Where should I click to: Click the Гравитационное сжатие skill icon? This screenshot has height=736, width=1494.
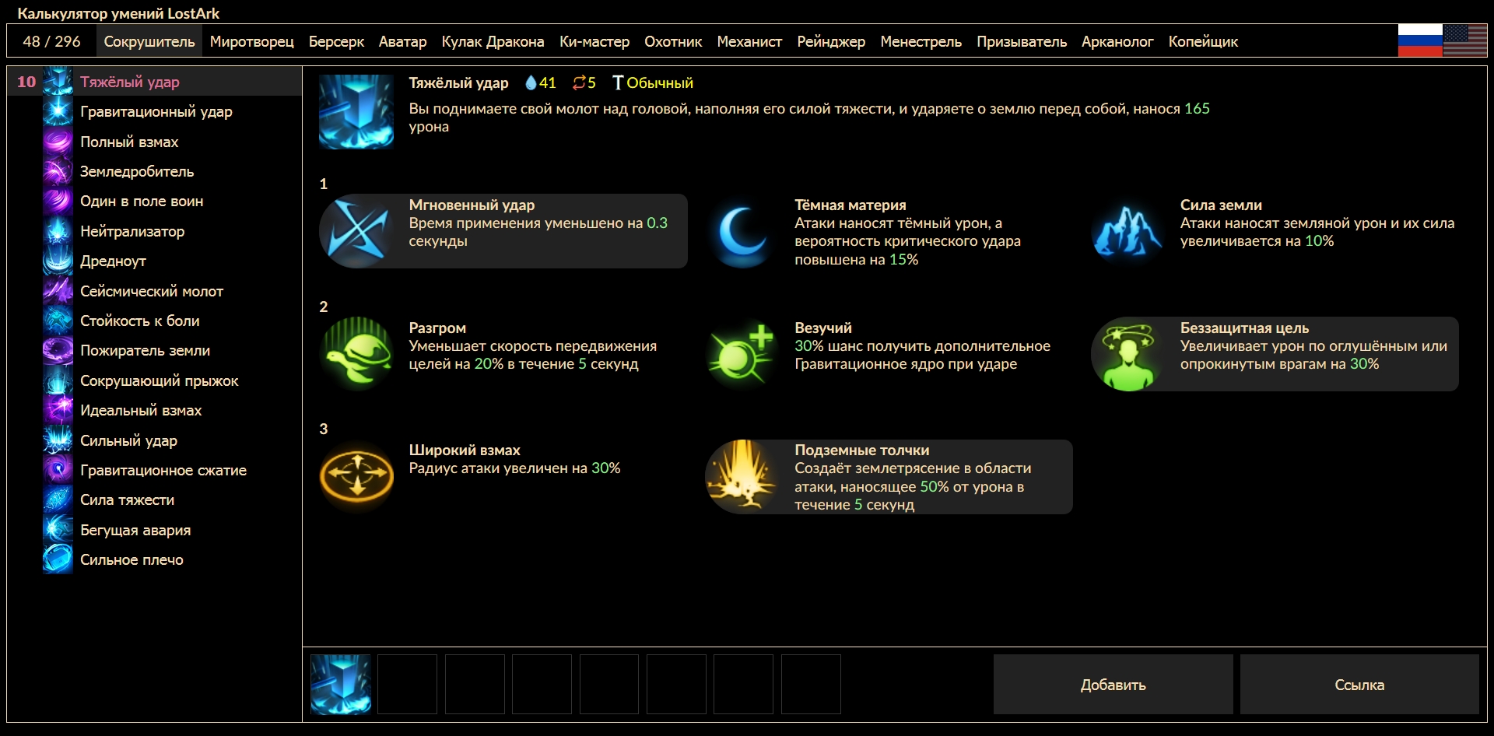(x=58, y=470)
